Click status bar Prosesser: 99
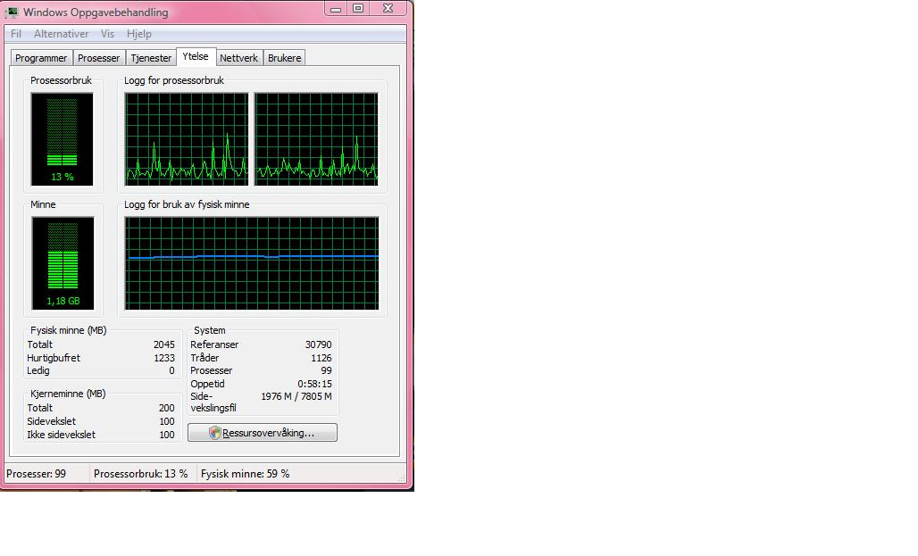Viewport: 918px width, 556px height. coord(37,474)
